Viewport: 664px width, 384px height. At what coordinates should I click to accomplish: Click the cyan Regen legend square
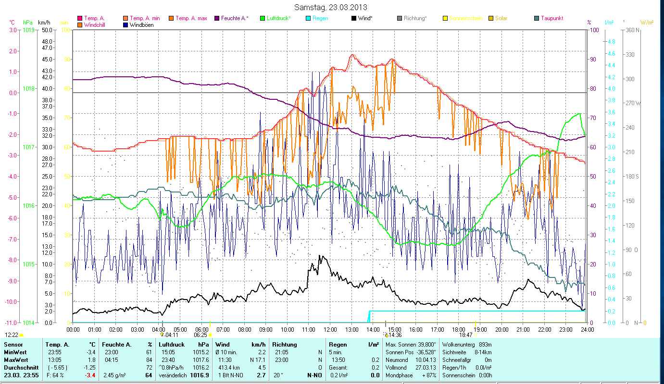click(309, 19)
